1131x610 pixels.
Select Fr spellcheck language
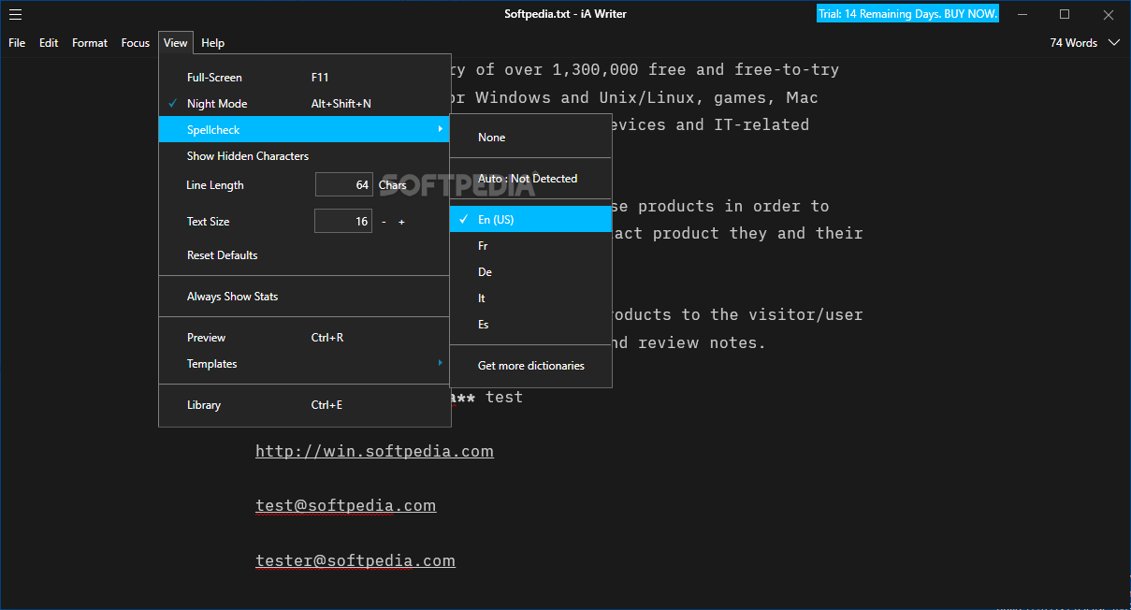coord(530,246)
